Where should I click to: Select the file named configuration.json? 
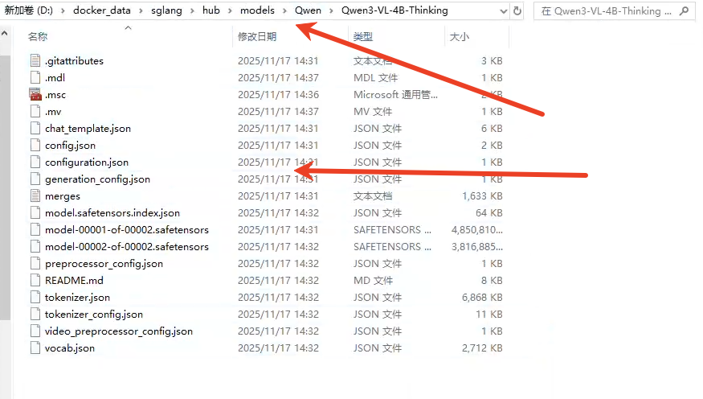[x=87, y=162]
